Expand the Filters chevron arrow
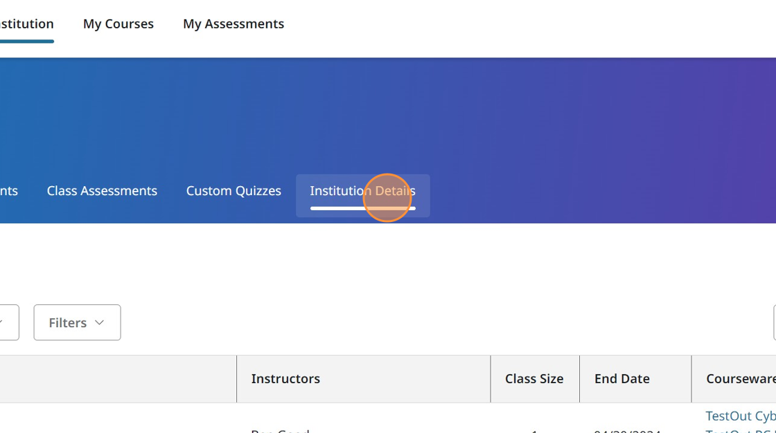Viewport: 776px width, 433px height. point(98,322)
